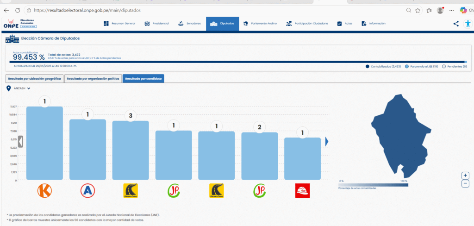Screen dimensions: 474x226
Task: Toggle Para envío al JEE legend item
Action: click(421, 66)
